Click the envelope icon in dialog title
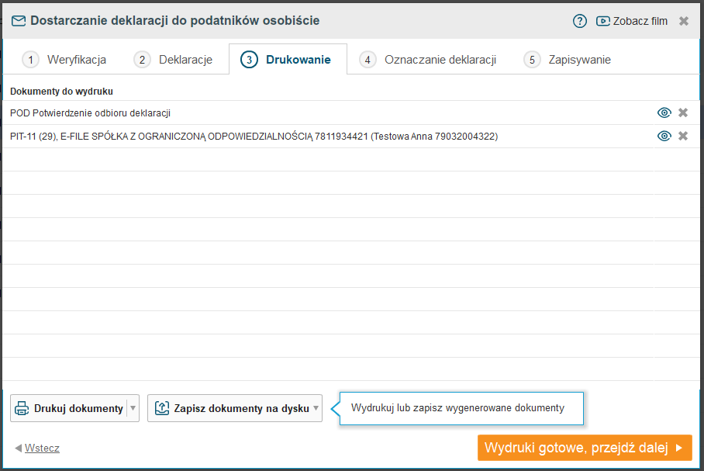Viewport: 704px width, 471px height. click(x=19, y=21)
